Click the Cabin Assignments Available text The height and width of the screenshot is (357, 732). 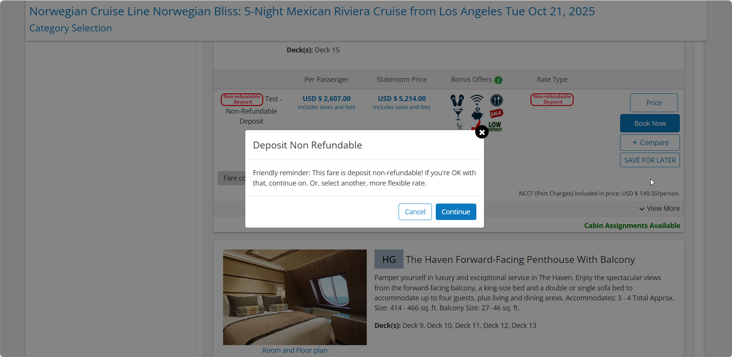(632, 225)
